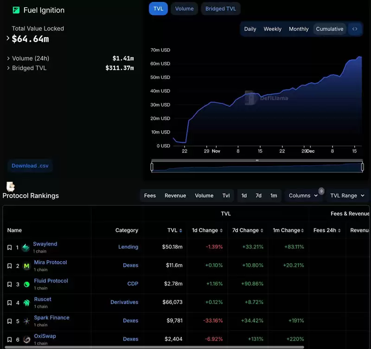Bookmark the Swaylend protocol row
Screen dimensions: 371x349
pos(9,247)
